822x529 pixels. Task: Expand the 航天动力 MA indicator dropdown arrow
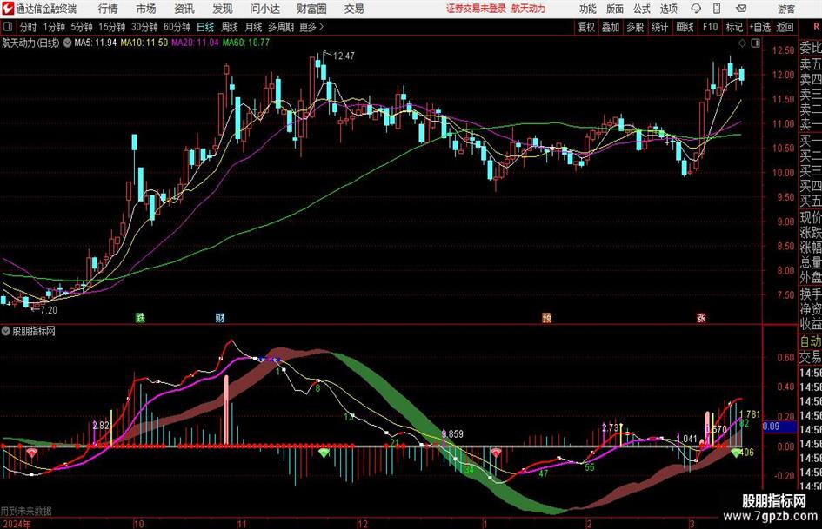click(67, 43)
